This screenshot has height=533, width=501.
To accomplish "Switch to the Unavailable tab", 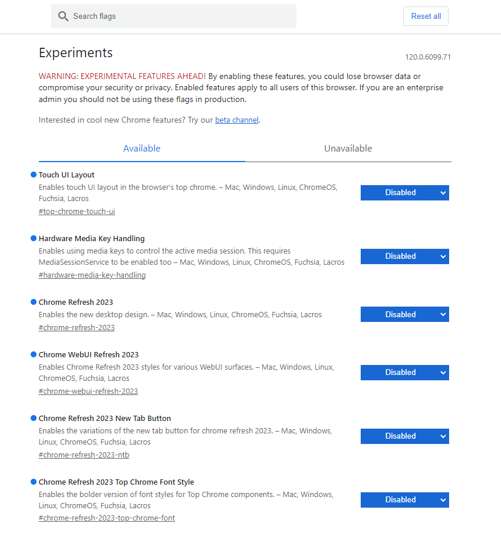I will tap(348, 148).
